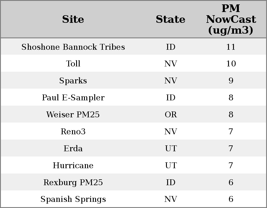Click the PM NowCast column header
Image resolution: width=267 pixels, height=208 pixels.
[231, 19]
